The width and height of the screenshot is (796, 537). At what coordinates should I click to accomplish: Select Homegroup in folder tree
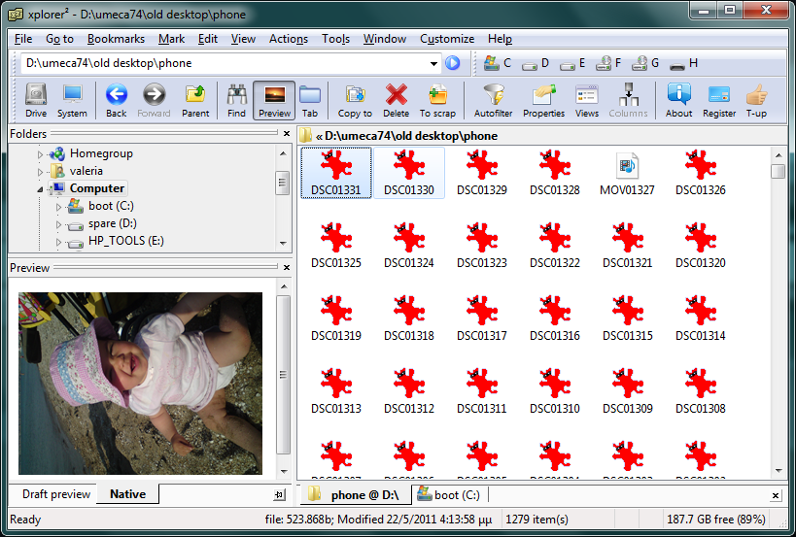(101, 153)
